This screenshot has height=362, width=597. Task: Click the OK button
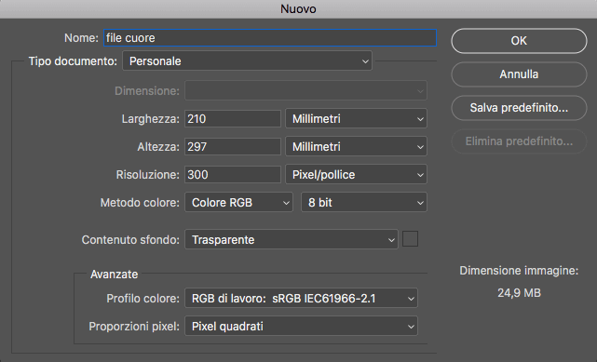[519, 41]
